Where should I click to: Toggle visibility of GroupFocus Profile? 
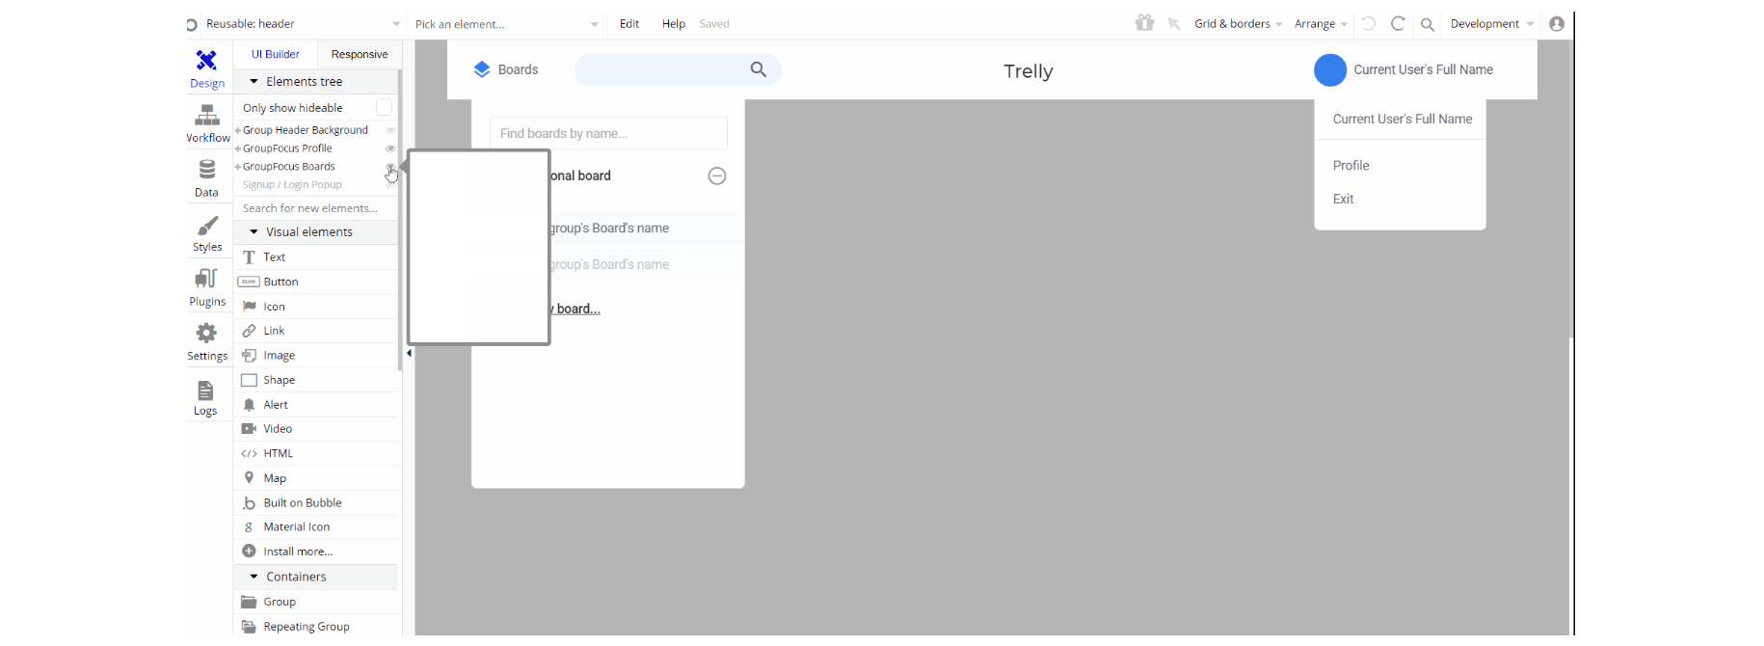pos(390,148)
